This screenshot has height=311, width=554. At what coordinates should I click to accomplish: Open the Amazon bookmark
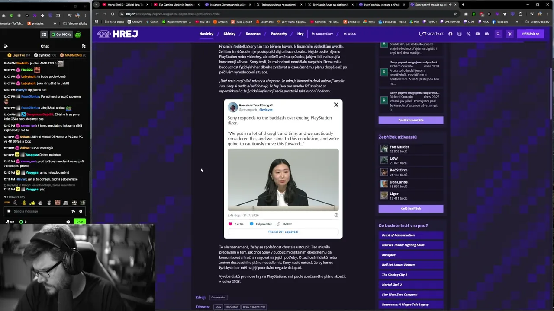tap(220, 22)
